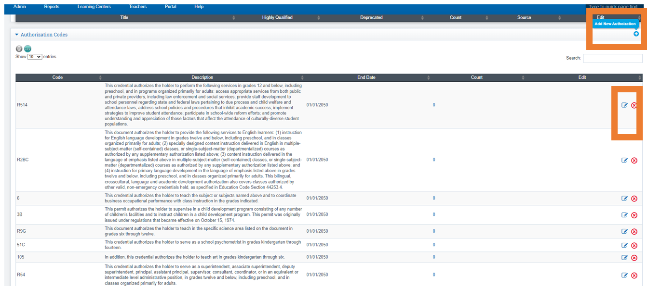This screenshot has height=288, width=648.
Task: Open the Reports menu
Action: click(52, 6)
